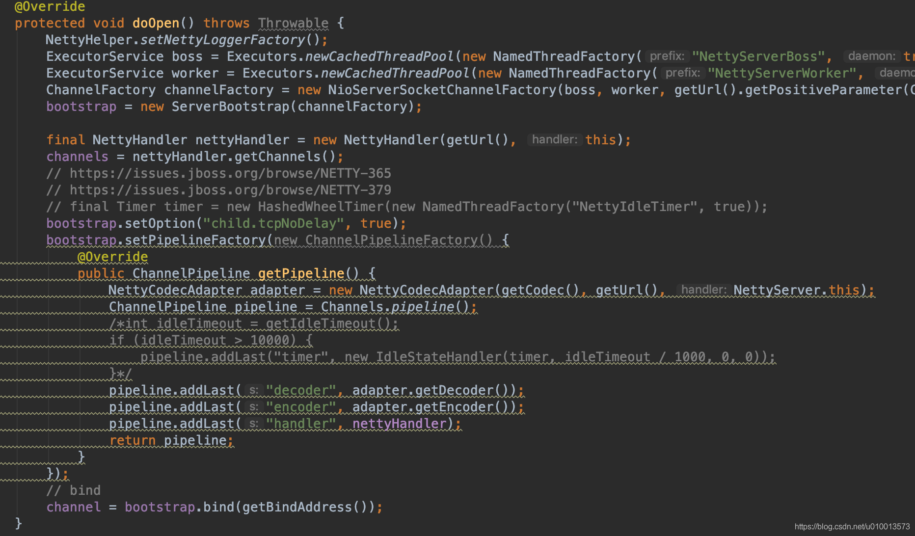The image size is (915, 536).
Task: Select the "NettyServerBoss" string literal
Action: (758, 56)
